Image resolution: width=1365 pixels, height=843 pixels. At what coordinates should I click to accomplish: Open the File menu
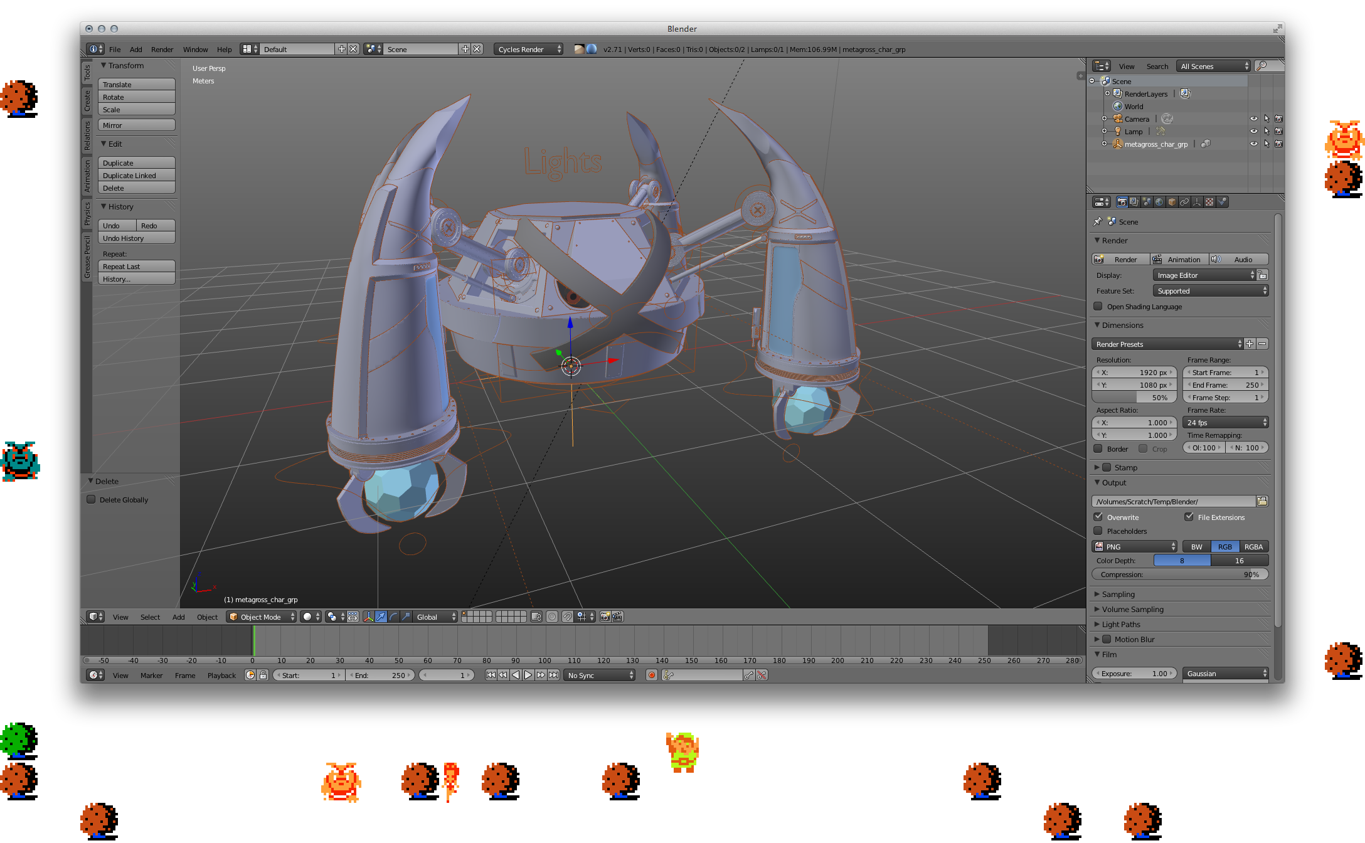[115, 49]
